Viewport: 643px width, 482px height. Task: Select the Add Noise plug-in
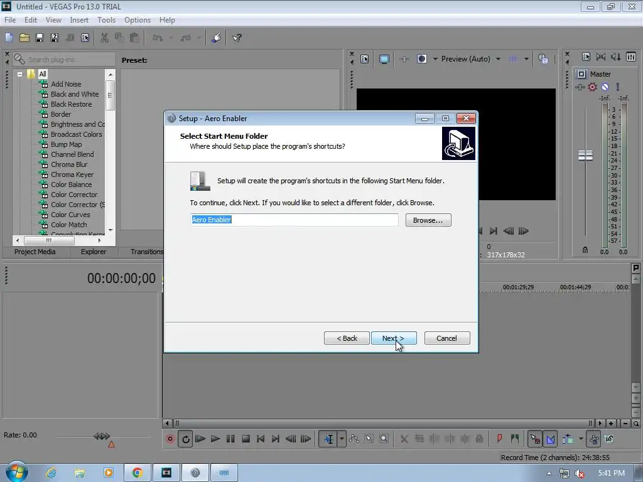[65, 84]
